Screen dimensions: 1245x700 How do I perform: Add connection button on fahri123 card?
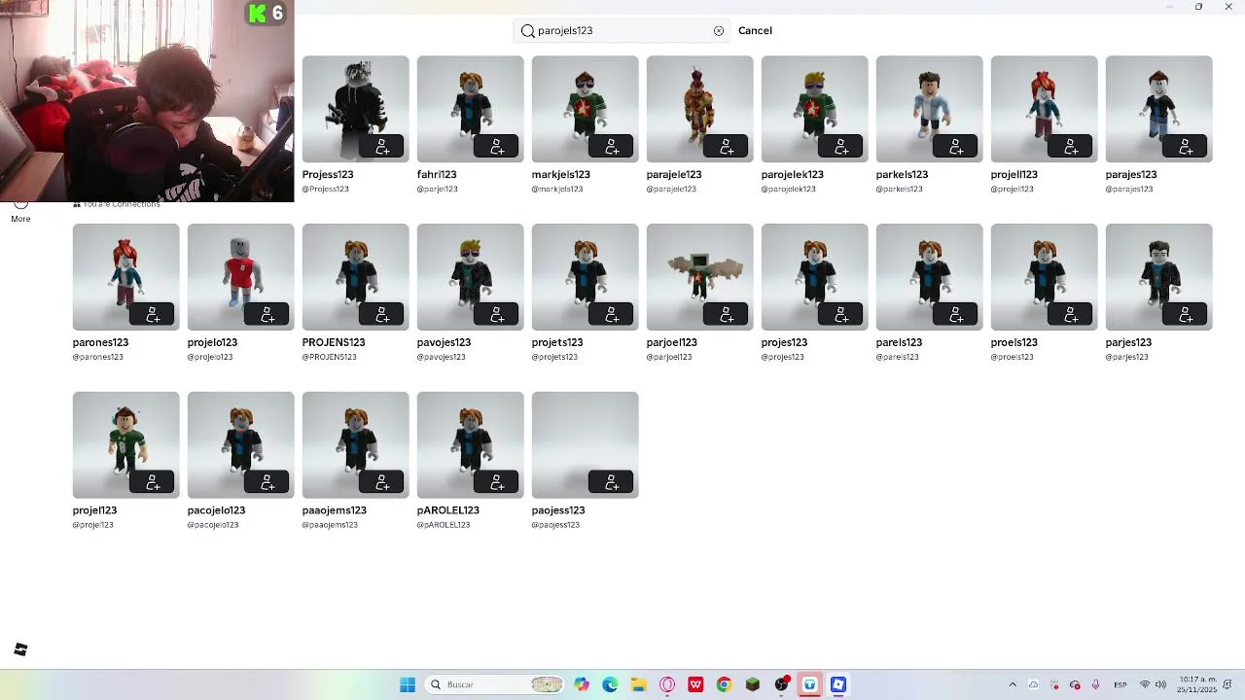coord(497,147)
